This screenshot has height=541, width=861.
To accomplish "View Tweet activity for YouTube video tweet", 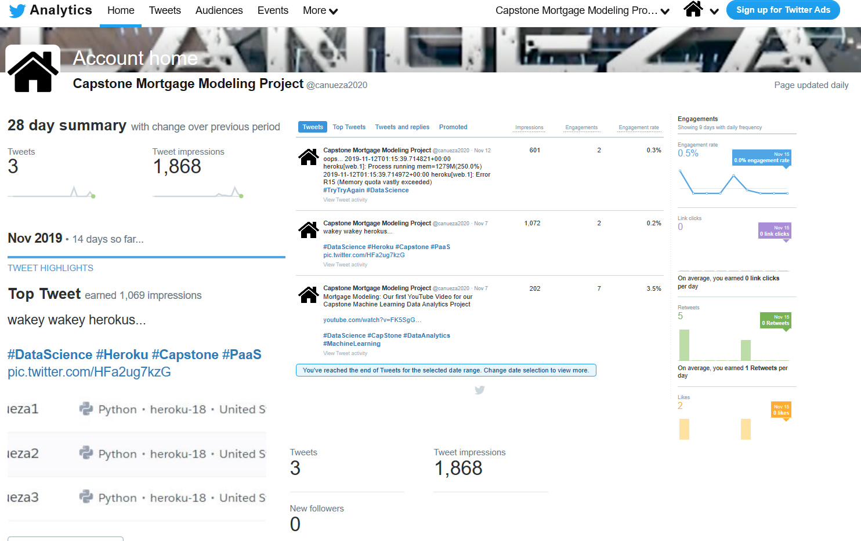I will (345, 353).
